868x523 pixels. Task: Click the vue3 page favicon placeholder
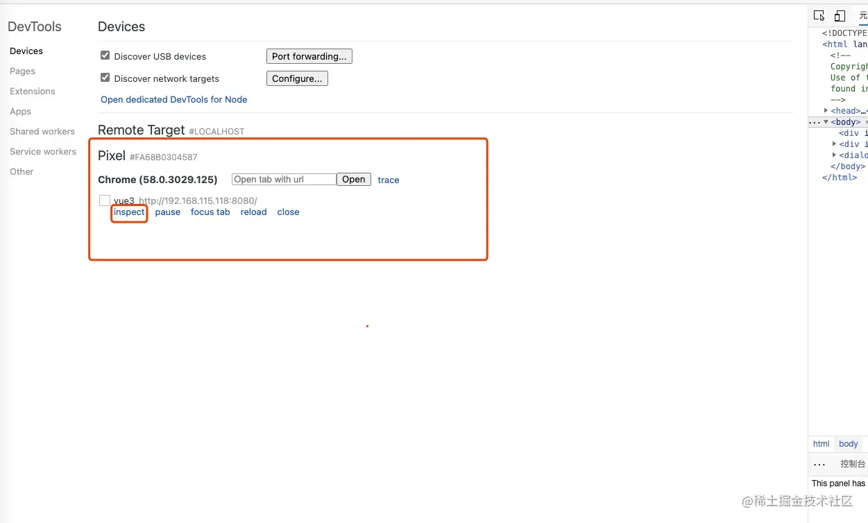pyautogui.click(x=105, y=200)
